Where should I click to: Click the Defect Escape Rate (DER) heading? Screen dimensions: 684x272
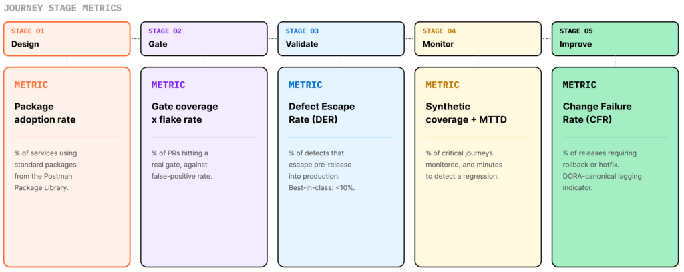coord(321,113)
